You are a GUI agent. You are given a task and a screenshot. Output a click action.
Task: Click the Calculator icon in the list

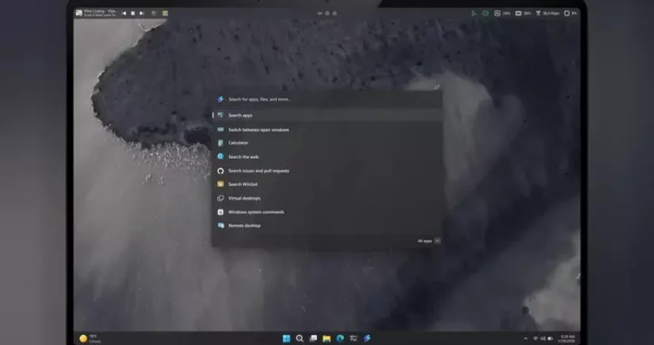click(x=221, y=143)
